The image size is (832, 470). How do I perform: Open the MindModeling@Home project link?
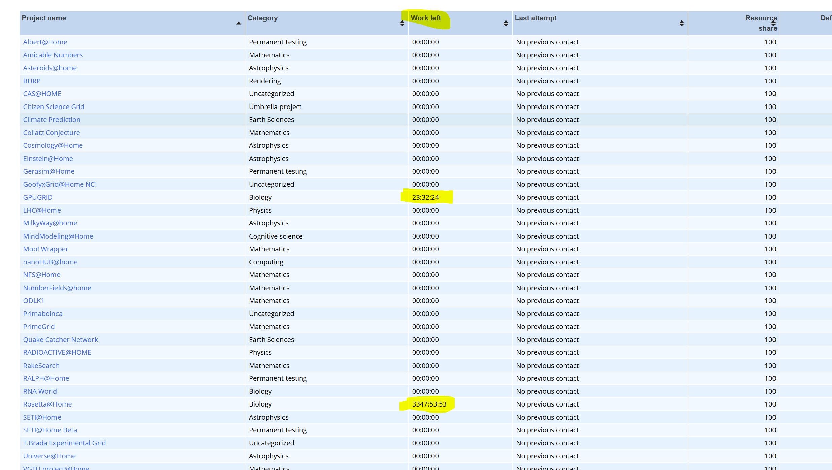click(x=58, y=236)
